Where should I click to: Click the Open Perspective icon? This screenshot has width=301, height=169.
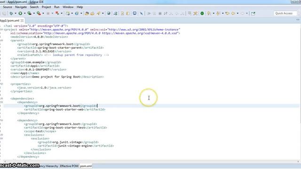pos(253,14)
